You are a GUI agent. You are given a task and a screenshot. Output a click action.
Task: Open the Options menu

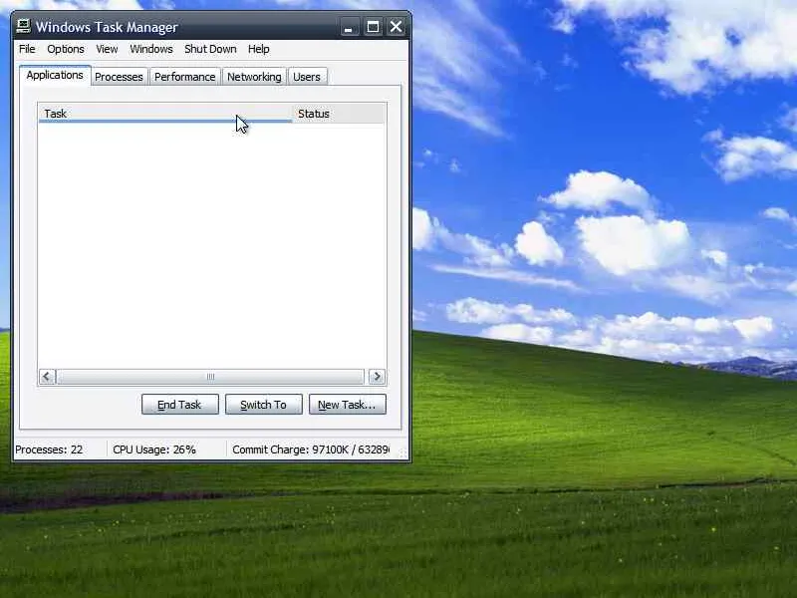[66, 49]
